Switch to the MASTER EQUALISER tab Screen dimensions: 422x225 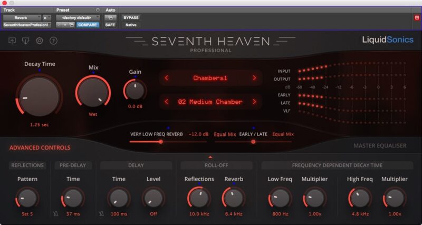(380, 146)
